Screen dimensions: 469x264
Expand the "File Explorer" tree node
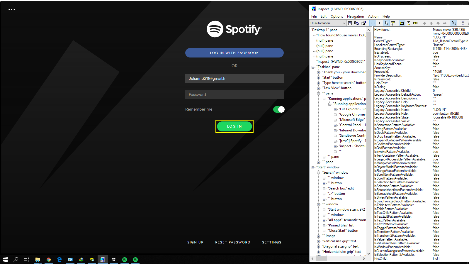[x=335, y=109]
